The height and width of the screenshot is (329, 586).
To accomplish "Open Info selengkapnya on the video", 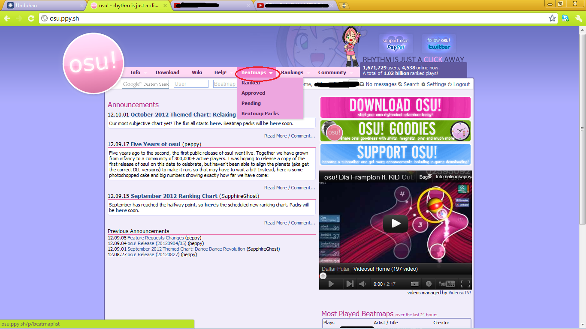I will point(453,176).
